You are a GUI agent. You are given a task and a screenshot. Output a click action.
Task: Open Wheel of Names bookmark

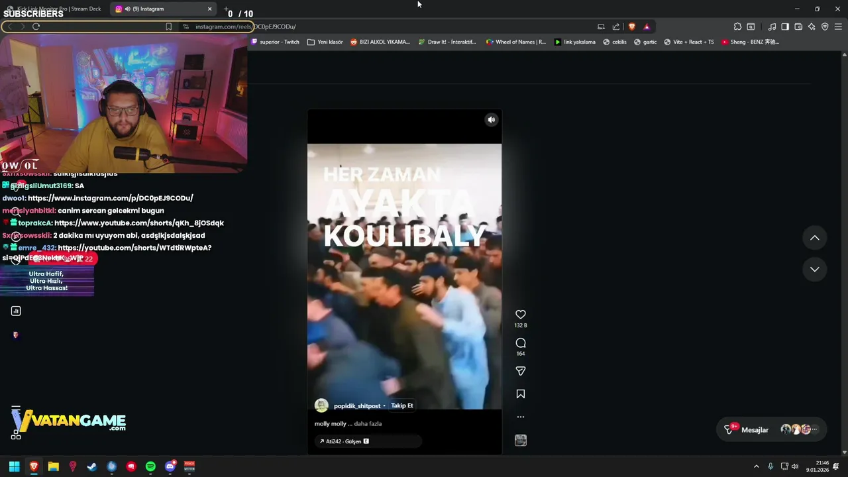pos(516,42)
